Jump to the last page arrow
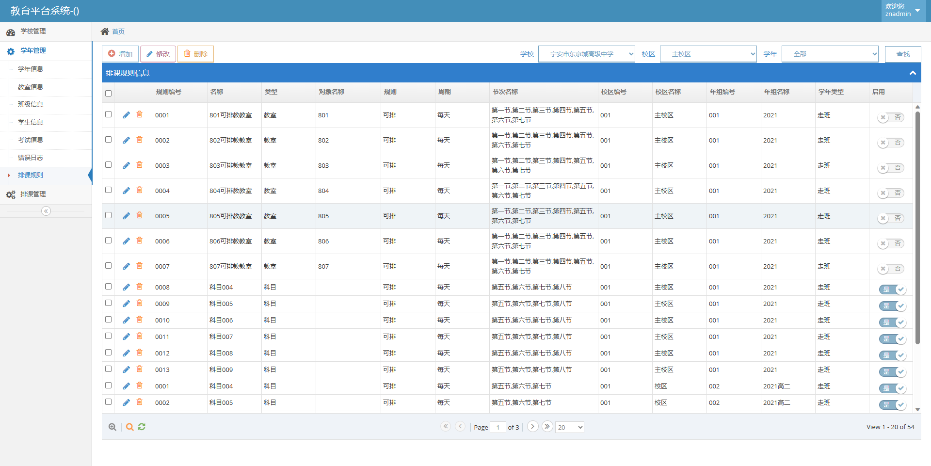 (547, 427)
